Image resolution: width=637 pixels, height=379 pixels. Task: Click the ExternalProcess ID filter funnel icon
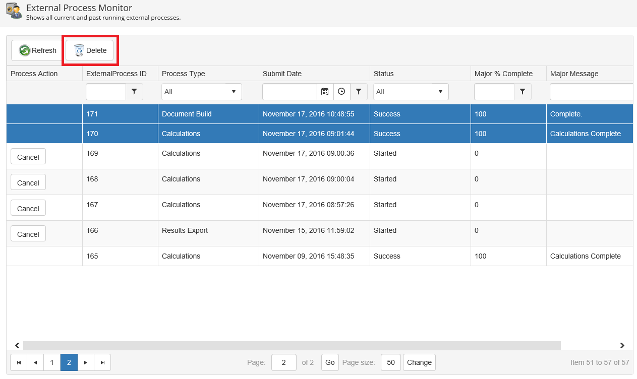tap(134, 92)
